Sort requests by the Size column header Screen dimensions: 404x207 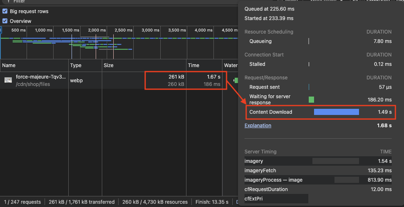pyautogui.click(x=144, y=65)
